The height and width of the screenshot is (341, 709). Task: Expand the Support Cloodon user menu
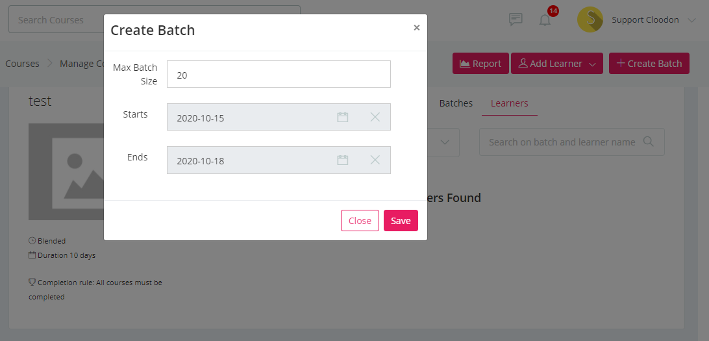click(691, 20)
